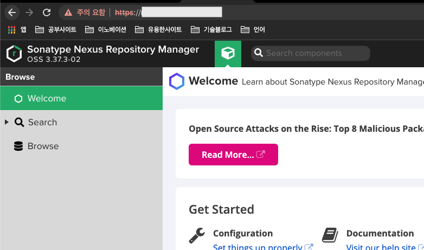Click the Sonatype Nexus Repository Manager title
Viewport: 424px width, 250px height.
pyautogui.click(x=113, y=49)
